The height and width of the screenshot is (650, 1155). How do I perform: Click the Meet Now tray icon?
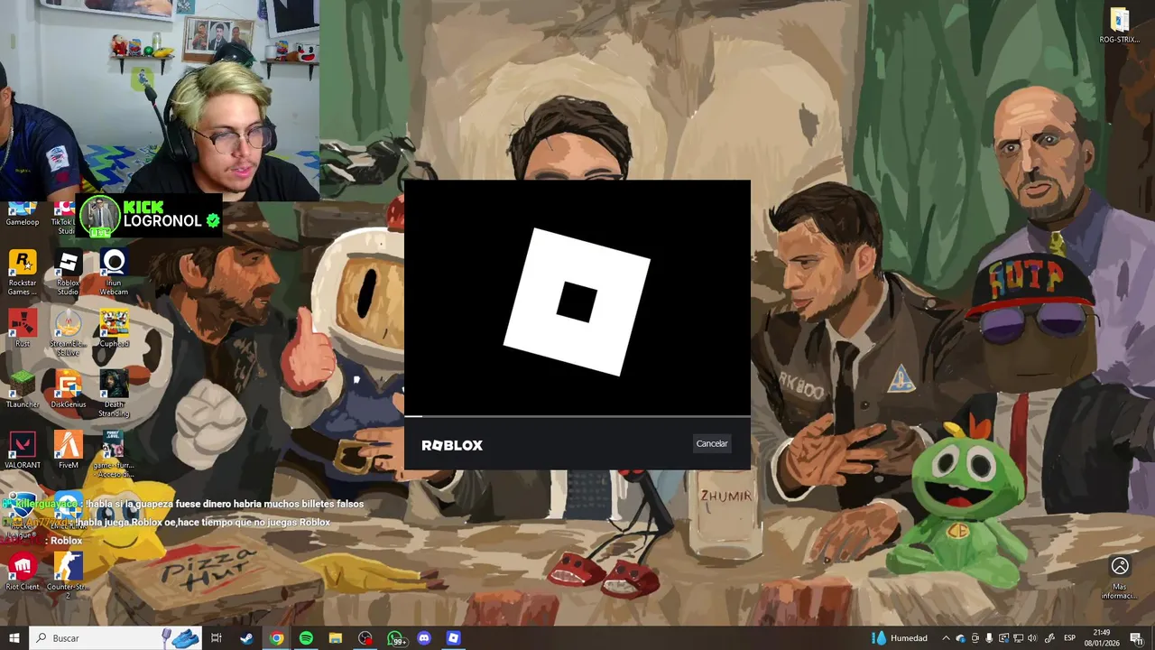point(975,638)
